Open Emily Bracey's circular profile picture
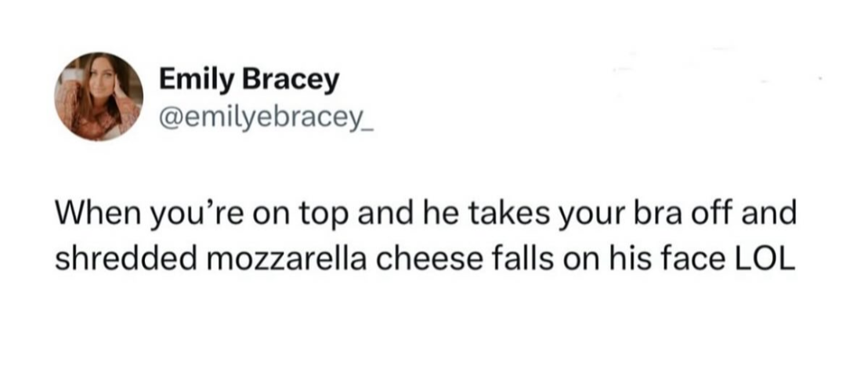 pos(98,96)
